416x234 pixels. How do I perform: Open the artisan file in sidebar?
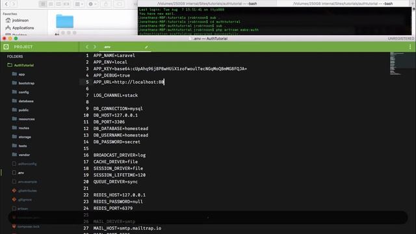coord(20,209)
